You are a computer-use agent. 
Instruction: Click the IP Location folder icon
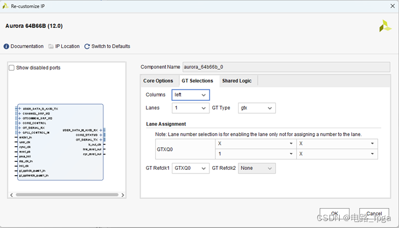pyautogui.click(x=51, y=46)
